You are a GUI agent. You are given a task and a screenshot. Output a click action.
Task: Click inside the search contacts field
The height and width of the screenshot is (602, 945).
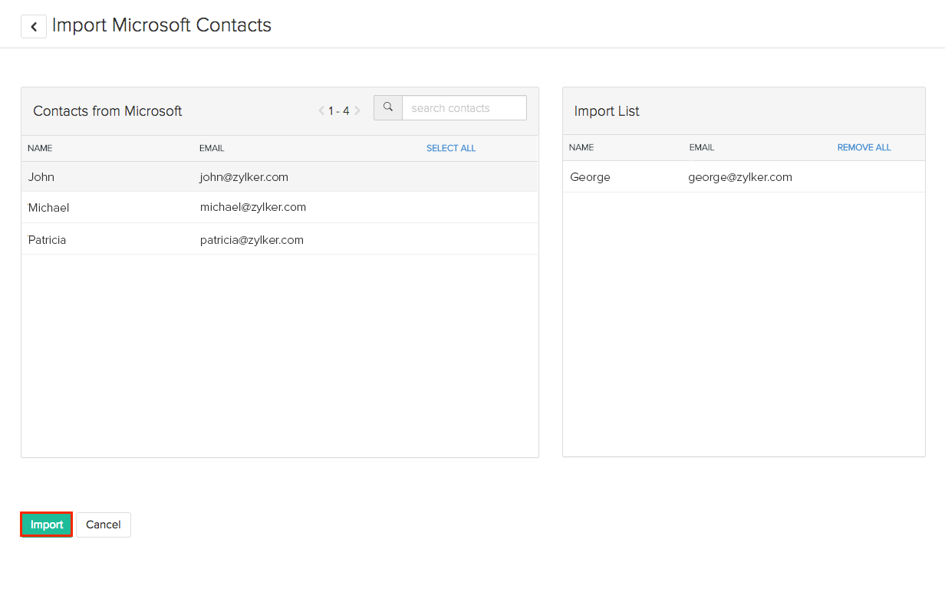[464, 107]
